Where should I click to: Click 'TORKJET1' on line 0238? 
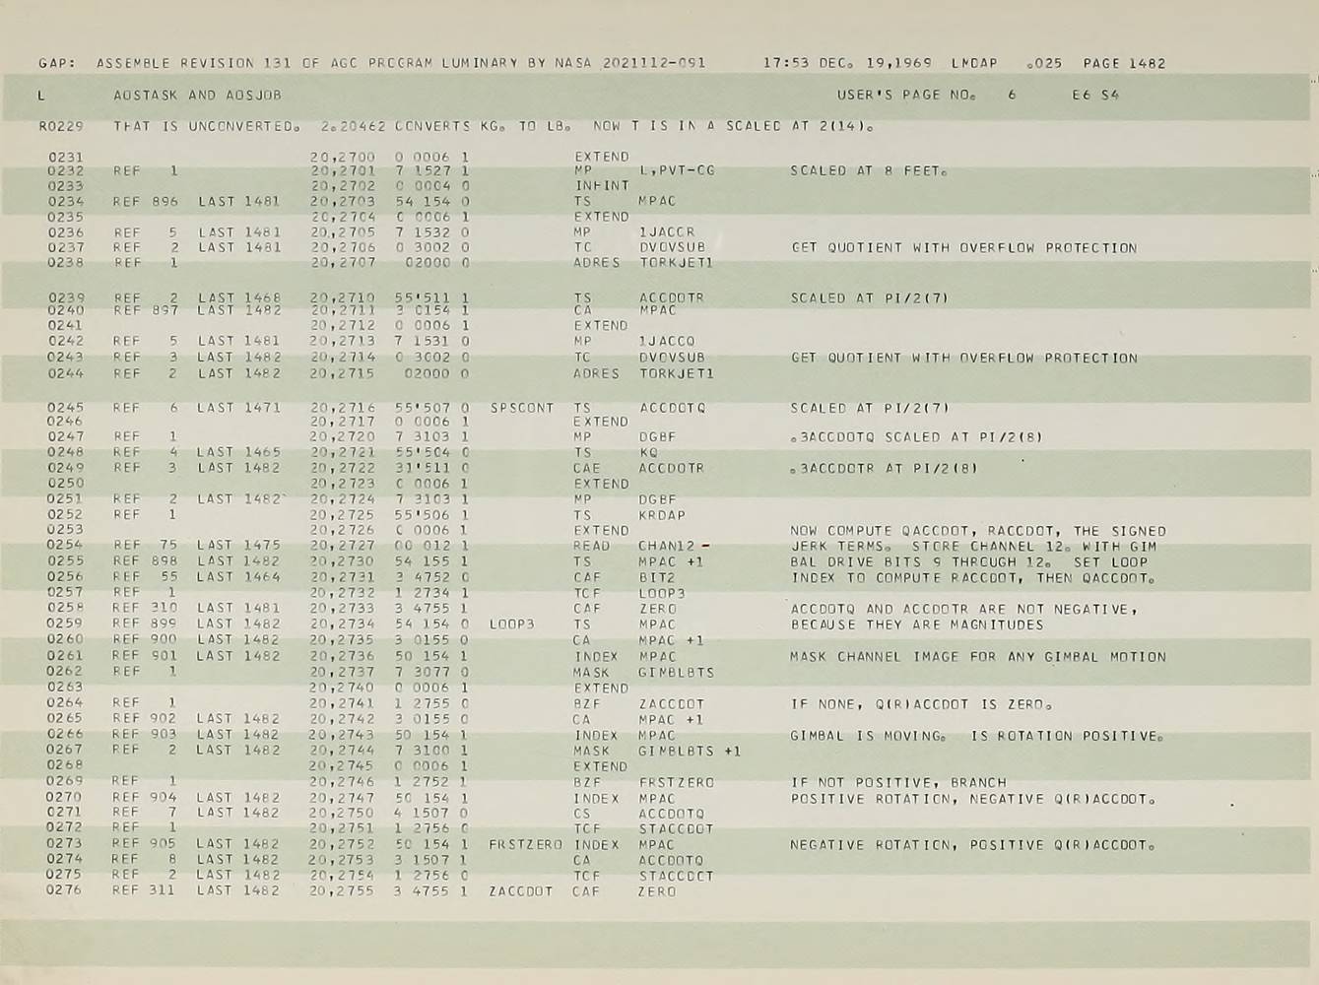pyautogui.click(x=676, y=263)
